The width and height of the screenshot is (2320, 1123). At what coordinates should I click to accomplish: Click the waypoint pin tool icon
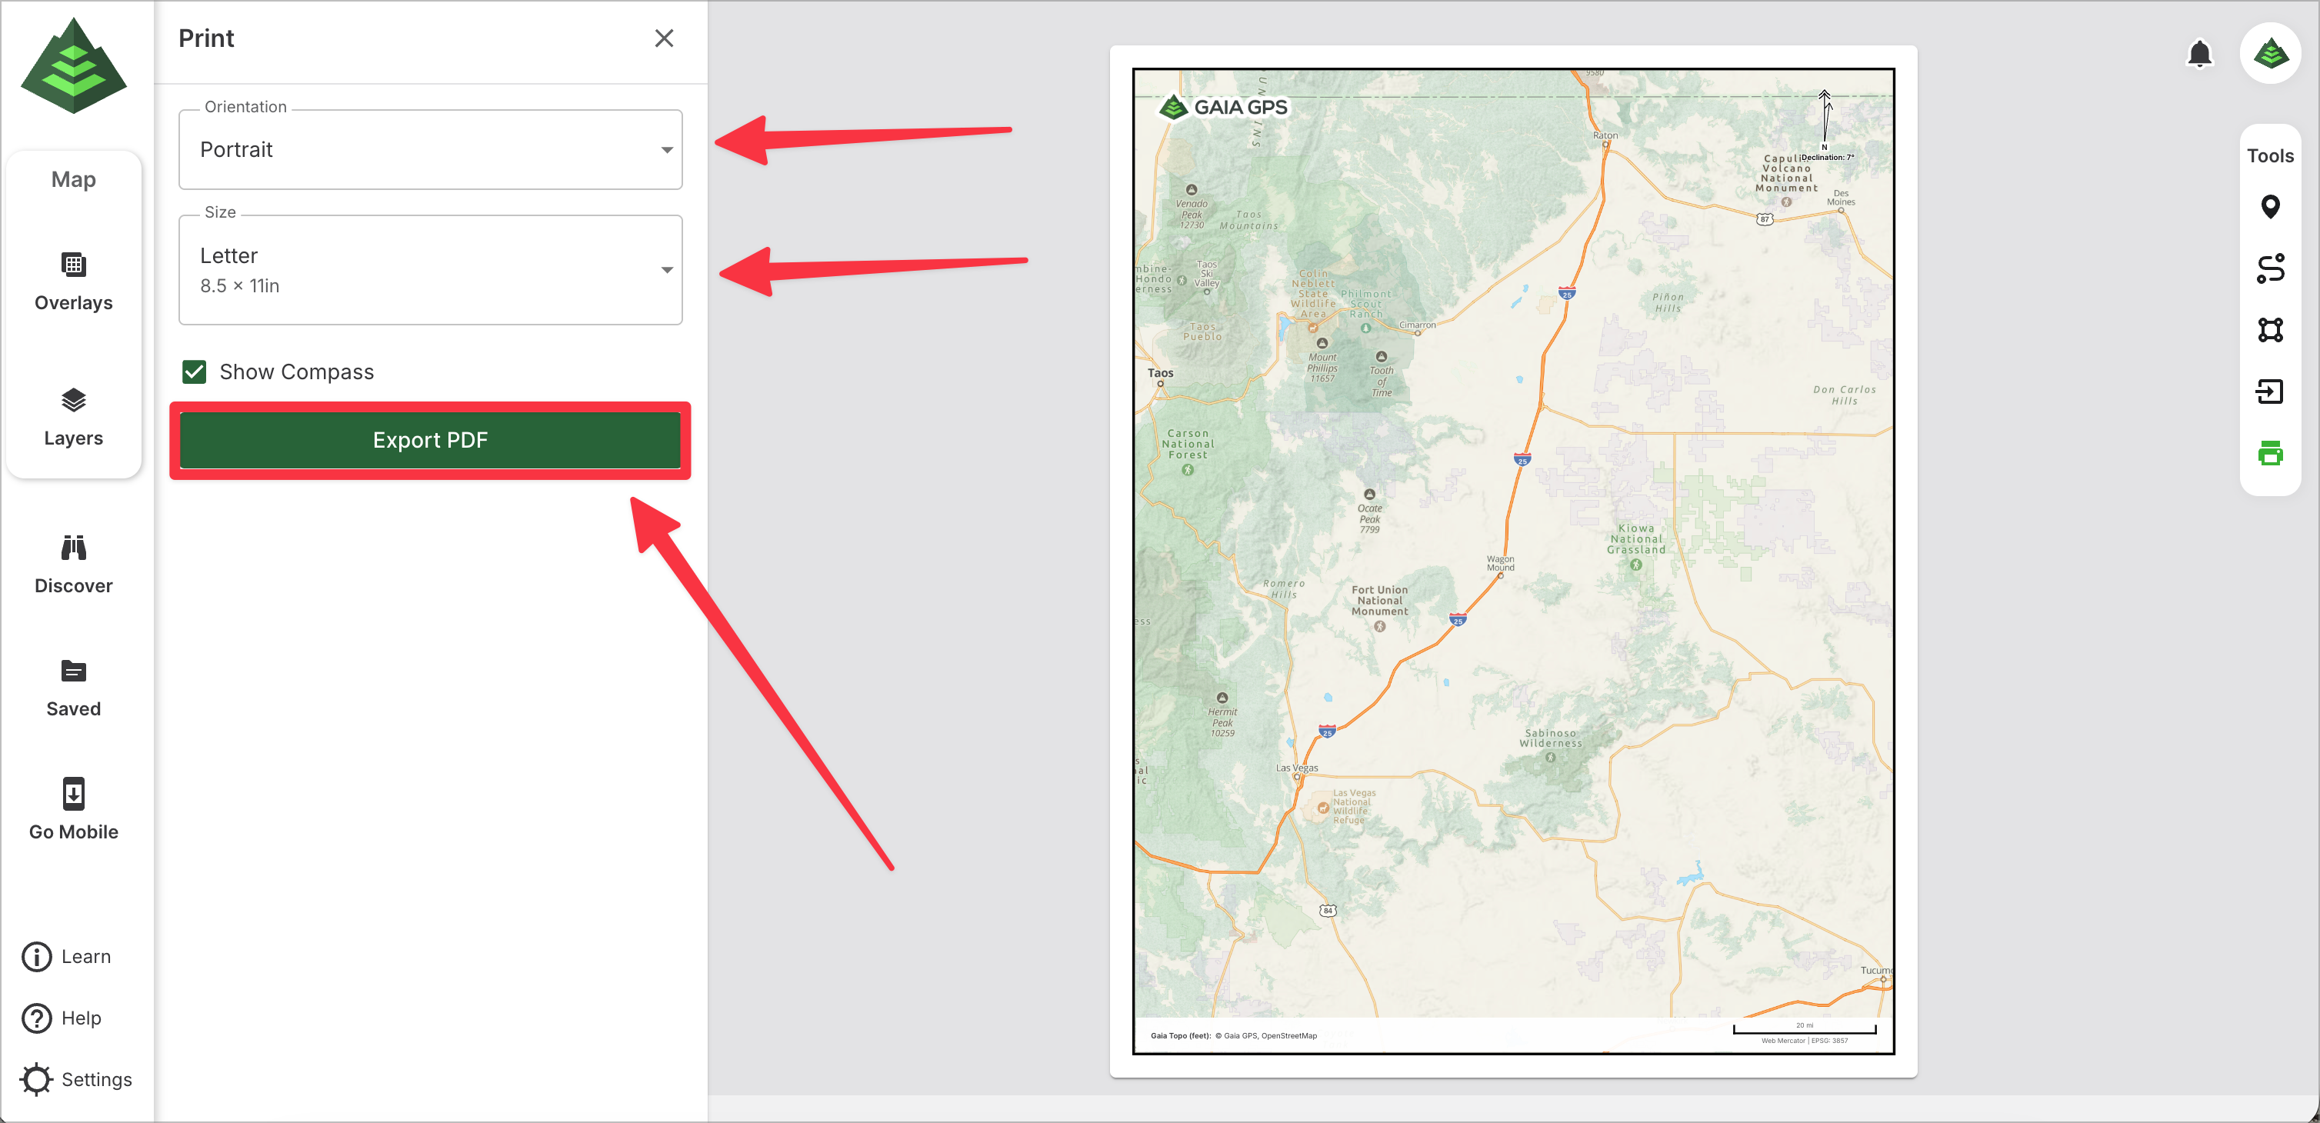point(2269,207)
